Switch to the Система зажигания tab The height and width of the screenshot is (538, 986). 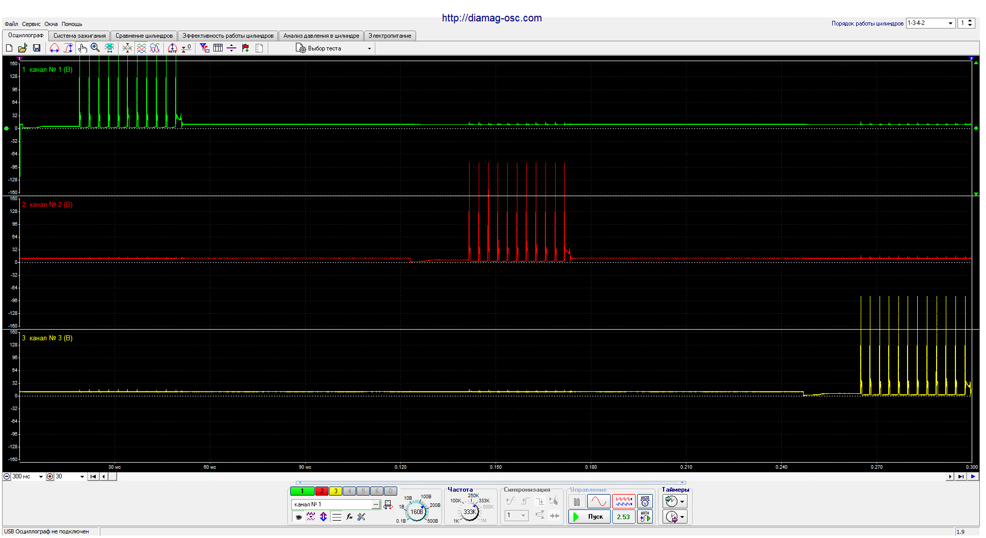(79, 36)
